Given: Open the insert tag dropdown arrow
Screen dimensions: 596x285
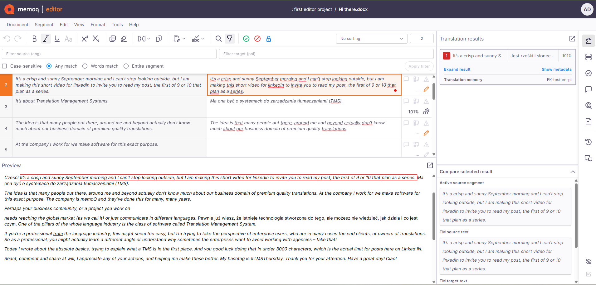Looking at the screenshot, I should (x=149, y=39).
